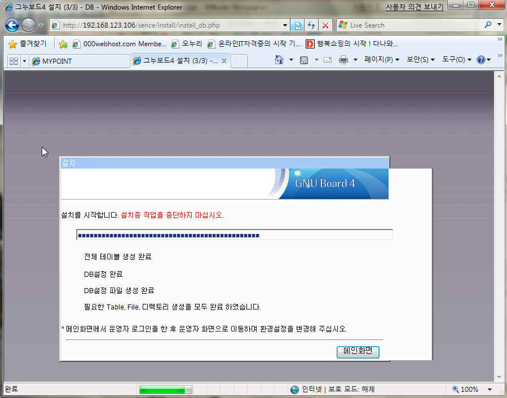Click the Internet Explorer title bar icon
507x398 pixels.
coord(8,7)
